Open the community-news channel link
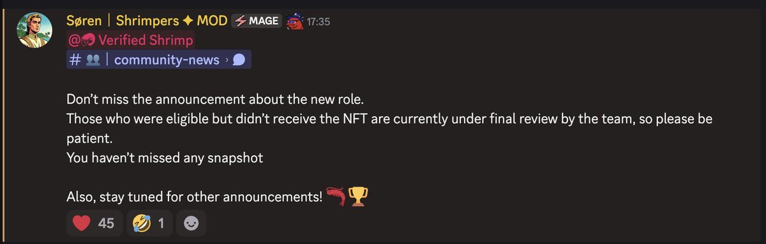 (x=158, y=59)
